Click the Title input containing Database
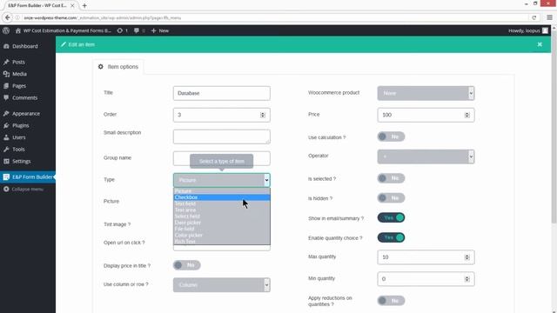 pyautogui.click(x=222, y=93)
